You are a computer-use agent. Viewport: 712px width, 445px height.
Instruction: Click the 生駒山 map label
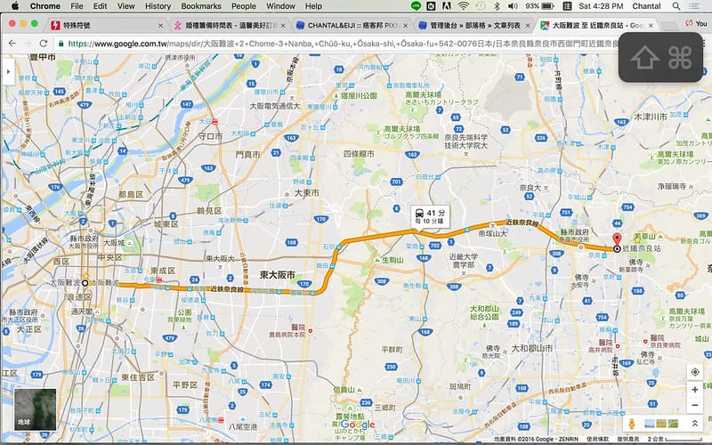393,260
